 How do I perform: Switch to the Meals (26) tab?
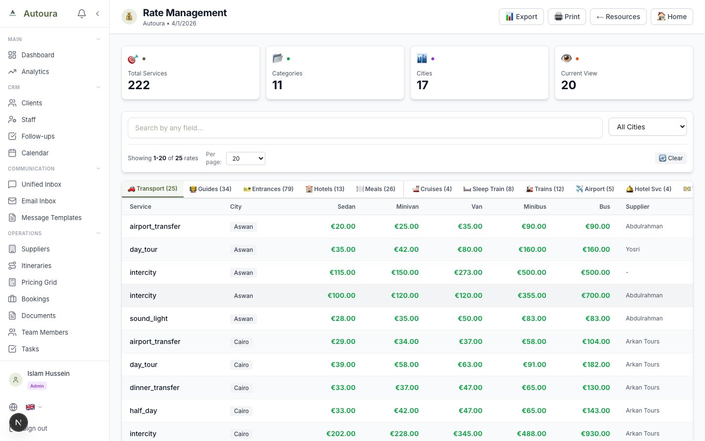click(376, 189)
